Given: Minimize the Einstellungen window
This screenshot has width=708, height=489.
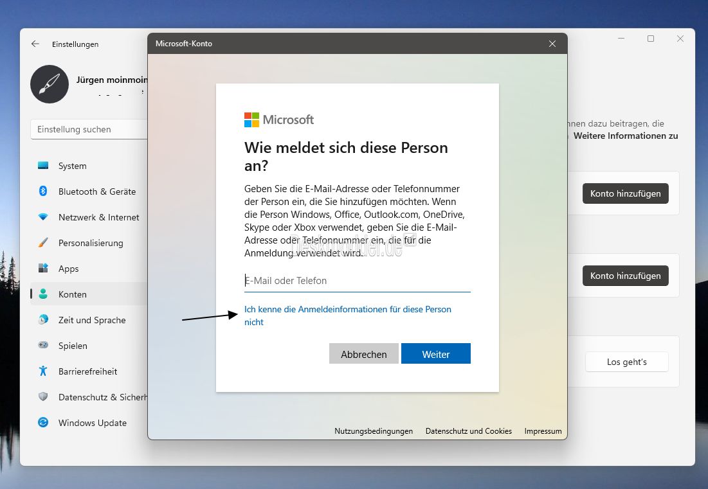Looking at the screenshot, I should (621, 39).
